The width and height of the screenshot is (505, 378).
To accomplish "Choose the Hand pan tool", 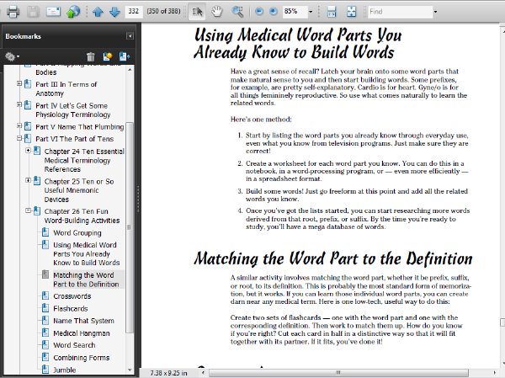I will click(x=217, y=12).
